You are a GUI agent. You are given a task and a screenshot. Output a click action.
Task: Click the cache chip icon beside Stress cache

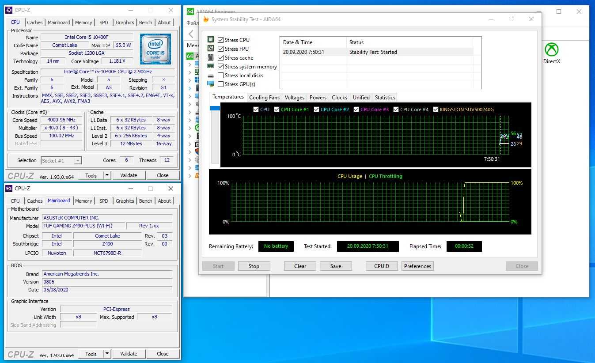pos(211,57)
